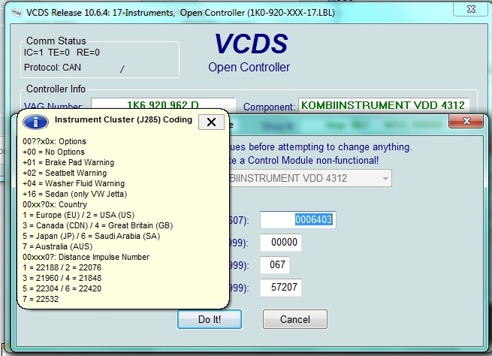Click 'Protocol: CAN' status text
The width and height of the screenshot is (492, 356).
53,68
